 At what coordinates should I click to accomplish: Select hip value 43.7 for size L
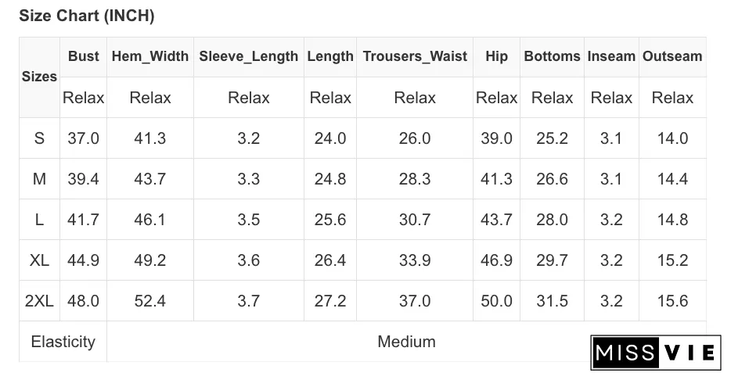coord(496,220)
